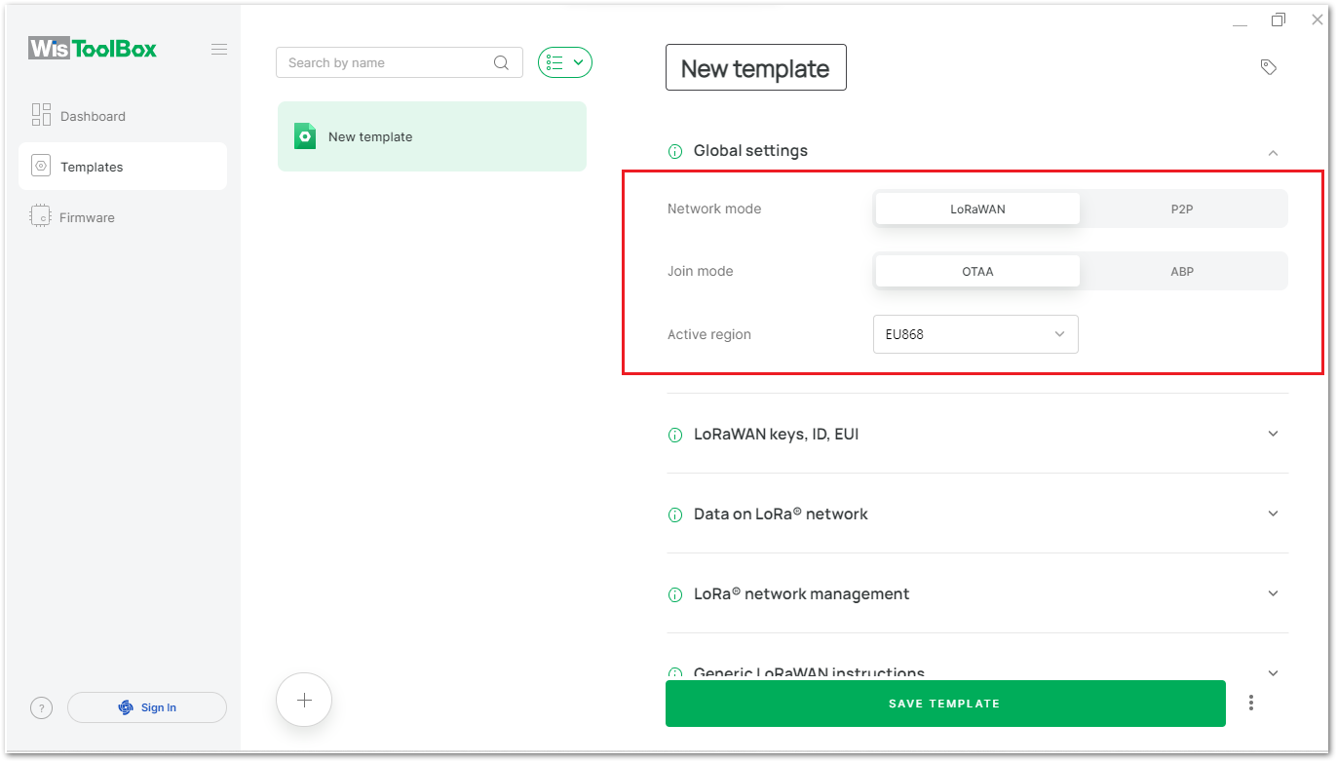The image size is (1337, 762).
Task: Click the Sign In button
Action: point(147,707)
